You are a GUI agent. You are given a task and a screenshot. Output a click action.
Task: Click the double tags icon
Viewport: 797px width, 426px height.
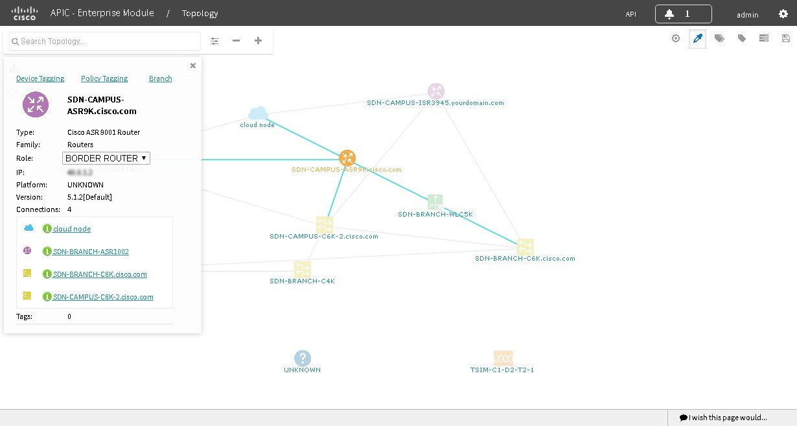tap(719, 38)
